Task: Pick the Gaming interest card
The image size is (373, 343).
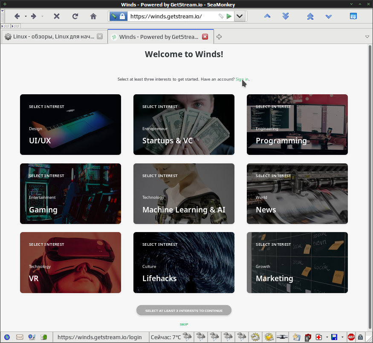Action: point(70,194)
